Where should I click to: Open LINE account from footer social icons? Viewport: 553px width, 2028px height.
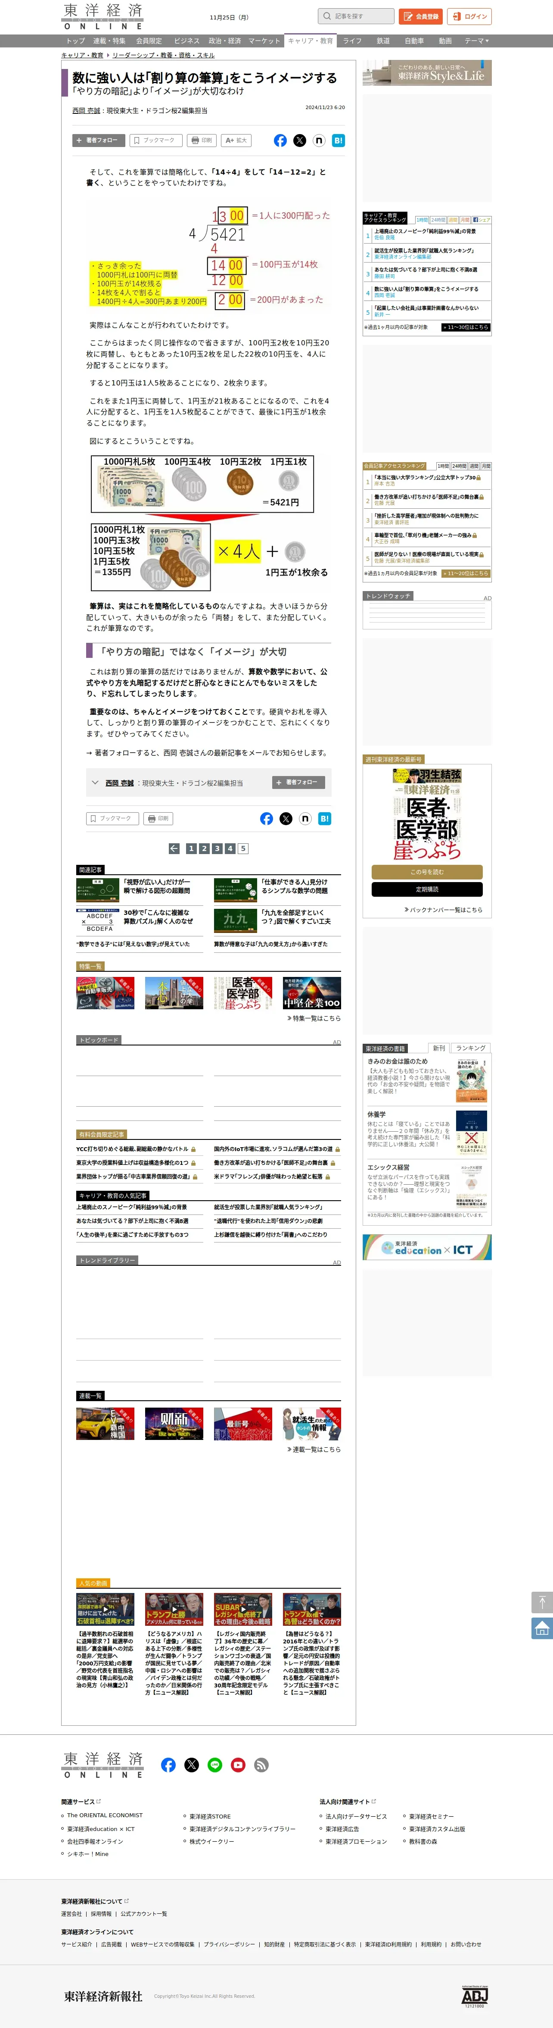(x=215, y=1764)
